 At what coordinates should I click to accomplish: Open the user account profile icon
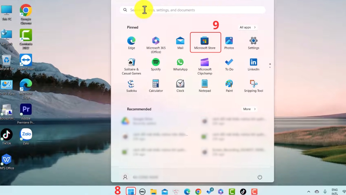[125, 177]
